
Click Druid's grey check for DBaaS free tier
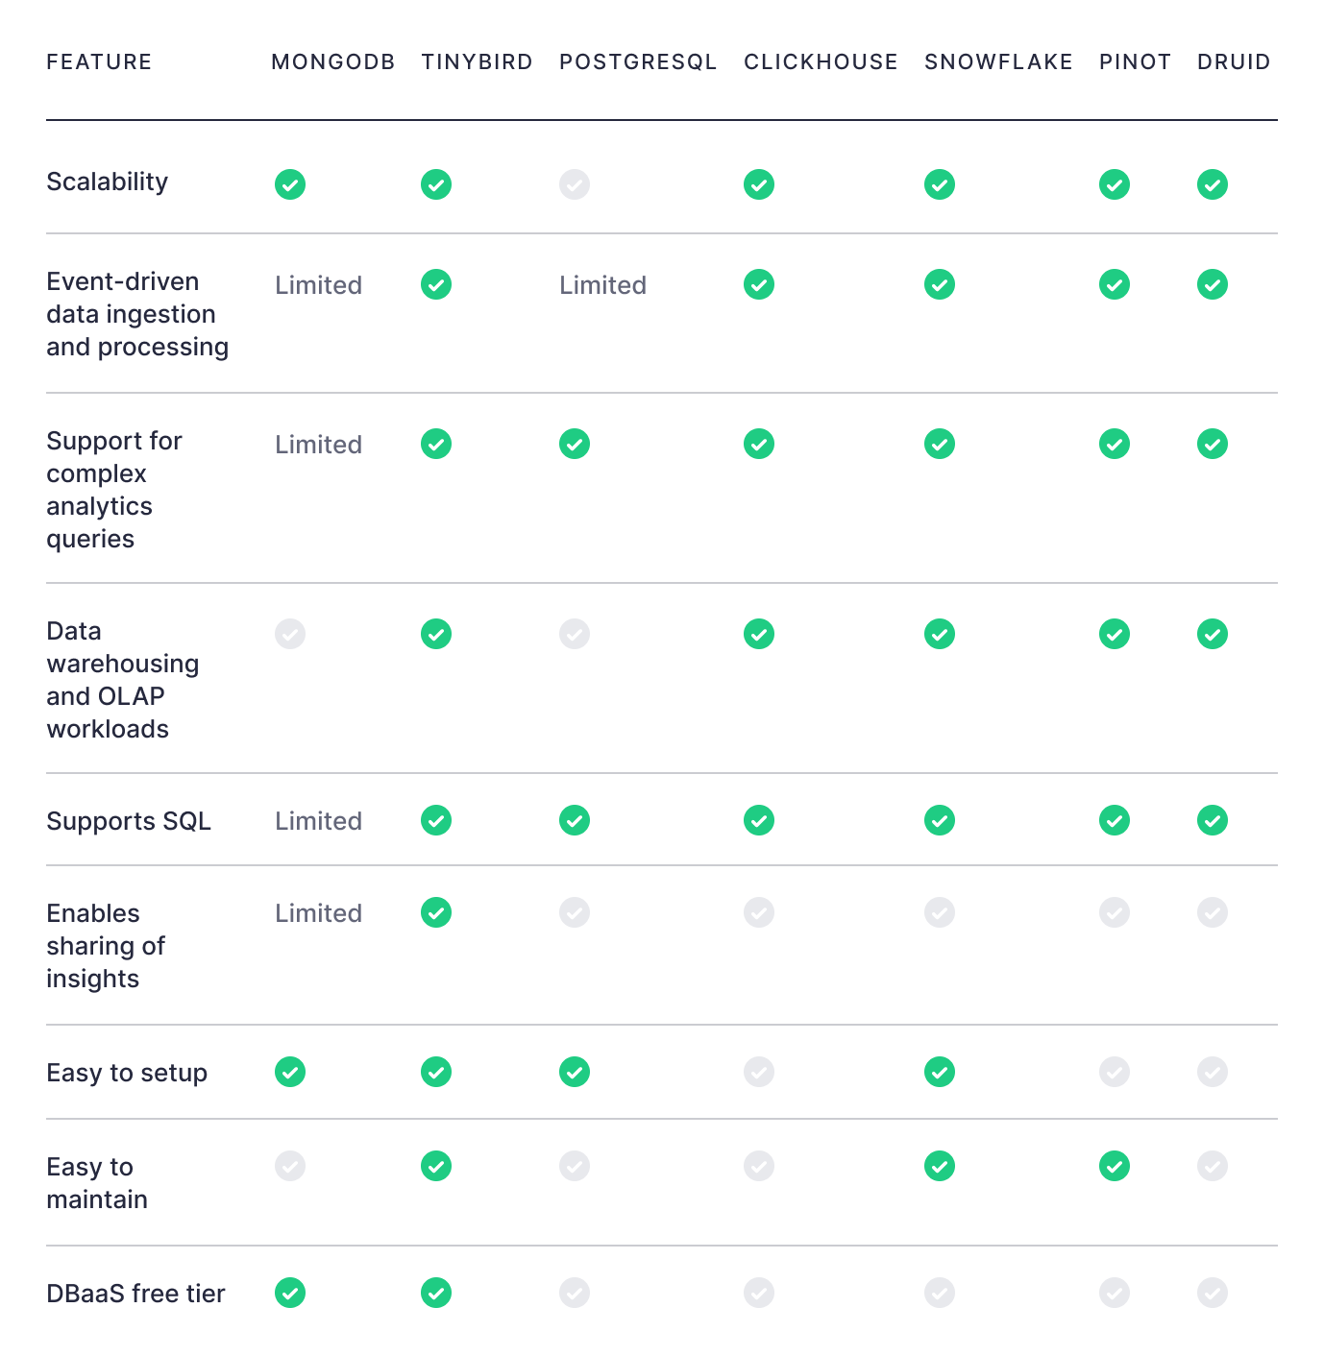coord(1213,1293)
